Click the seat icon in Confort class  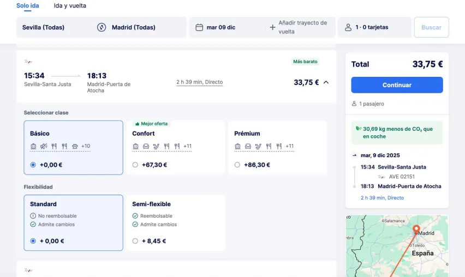(146, 146)
